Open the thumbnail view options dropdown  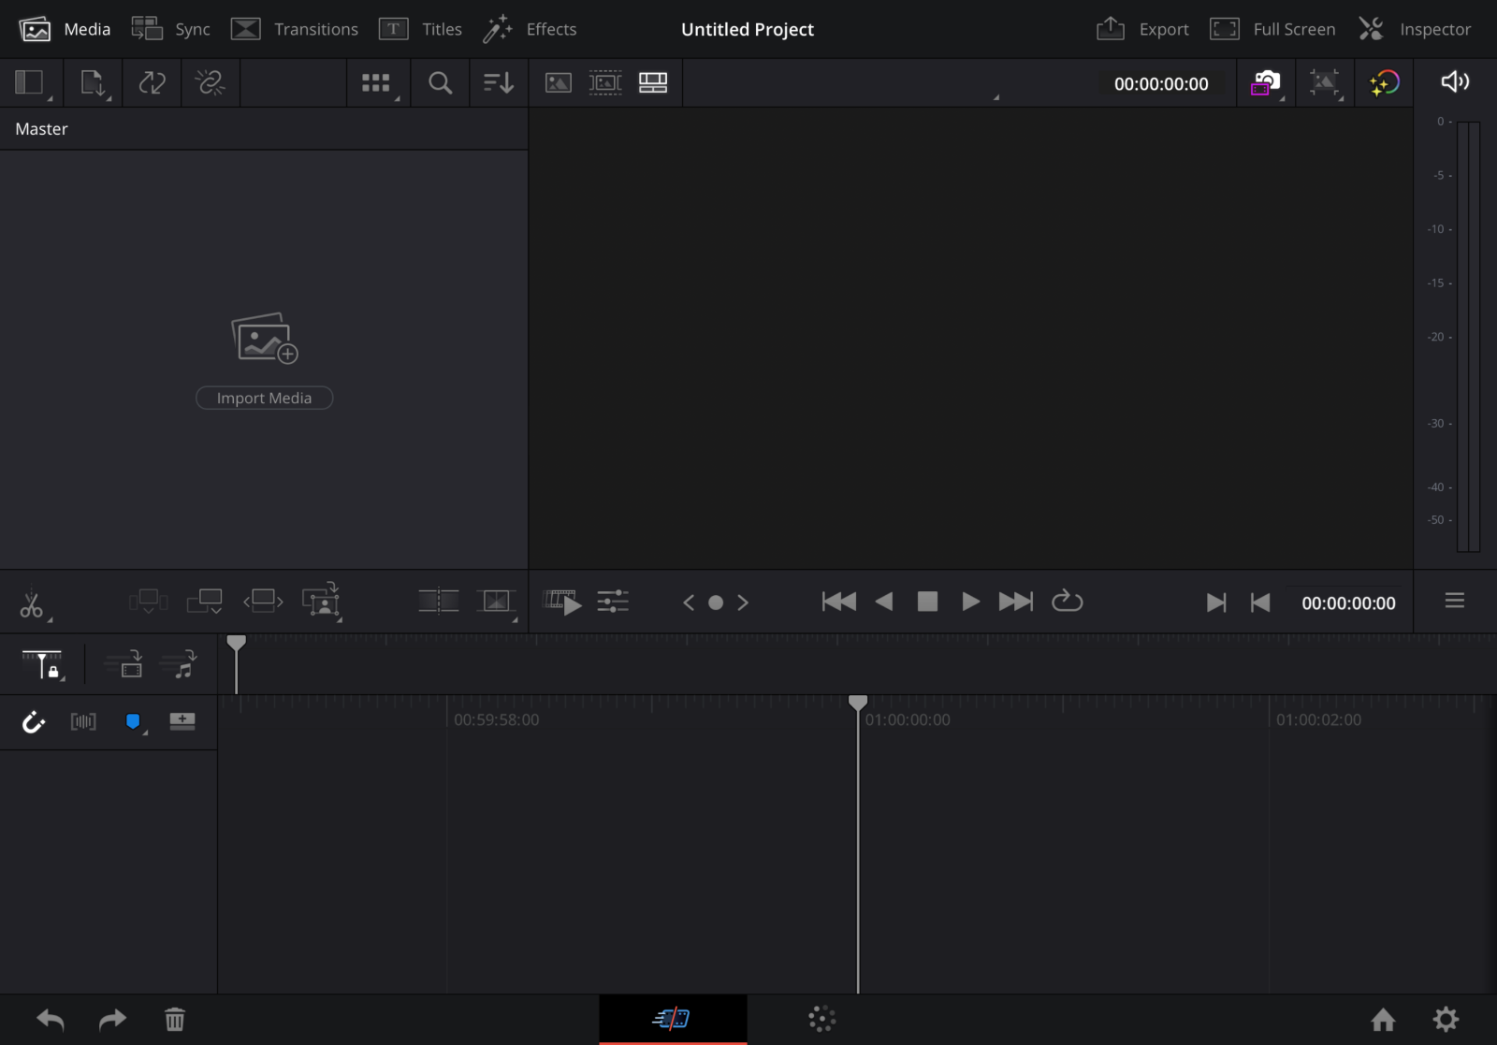377,83
